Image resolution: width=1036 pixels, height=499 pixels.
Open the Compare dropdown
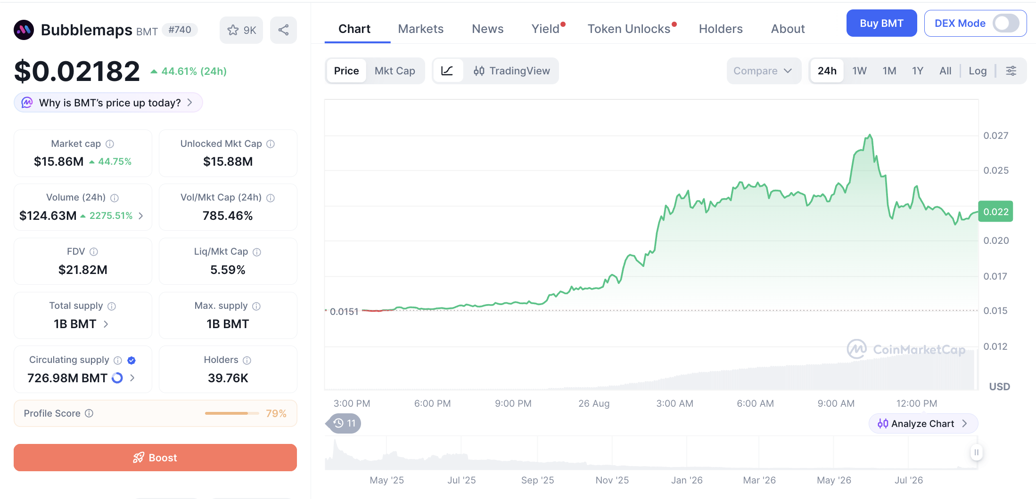(763, 71)
